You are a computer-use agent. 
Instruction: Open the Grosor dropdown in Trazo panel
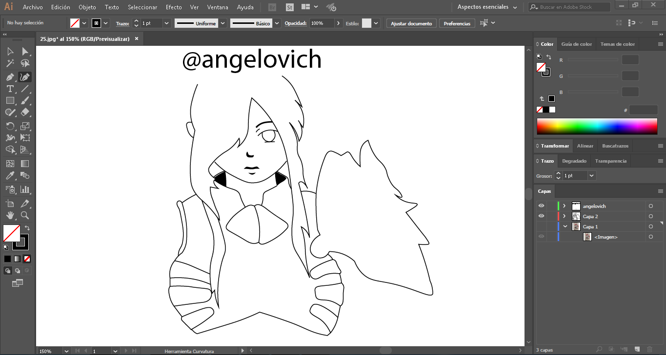[592, 176]
